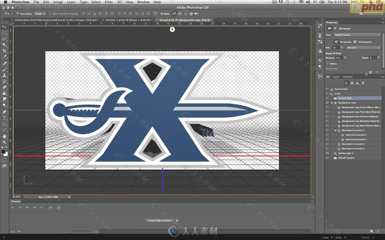Viewport: 385px width, 240px height.
Task: Toggle visibility of Background copy mesh
Action: (x=327, y=103)
